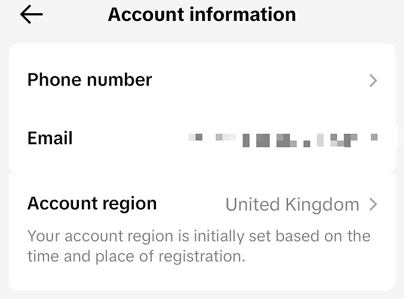Tap the word Phone in the first row
The image size is (404, 299).
point(55,80)
